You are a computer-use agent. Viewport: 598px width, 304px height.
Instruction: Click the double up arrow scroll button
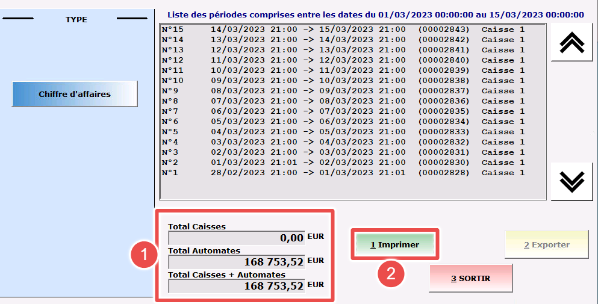coord(572,42)
